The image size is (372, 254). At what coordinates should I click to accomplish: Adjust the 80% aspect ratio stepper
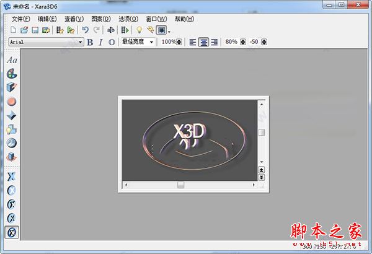tap(243, 42)
